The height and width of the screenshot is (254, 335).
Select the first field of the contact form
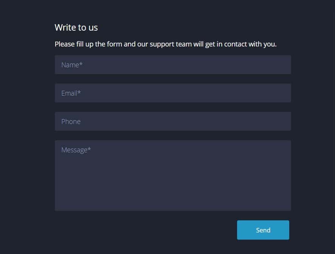pyautogui.click(x=173, y=65)
